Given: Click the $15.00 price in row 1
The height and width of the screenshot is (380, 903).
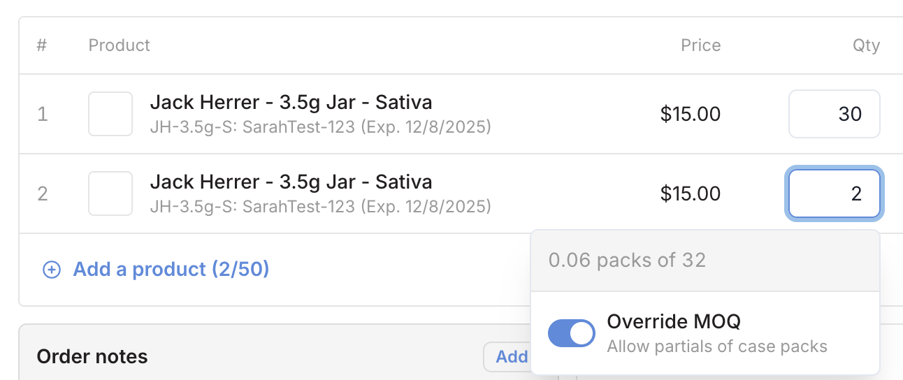Looking at the screenshot, I should pyautogui.click(x=690, y=114).
